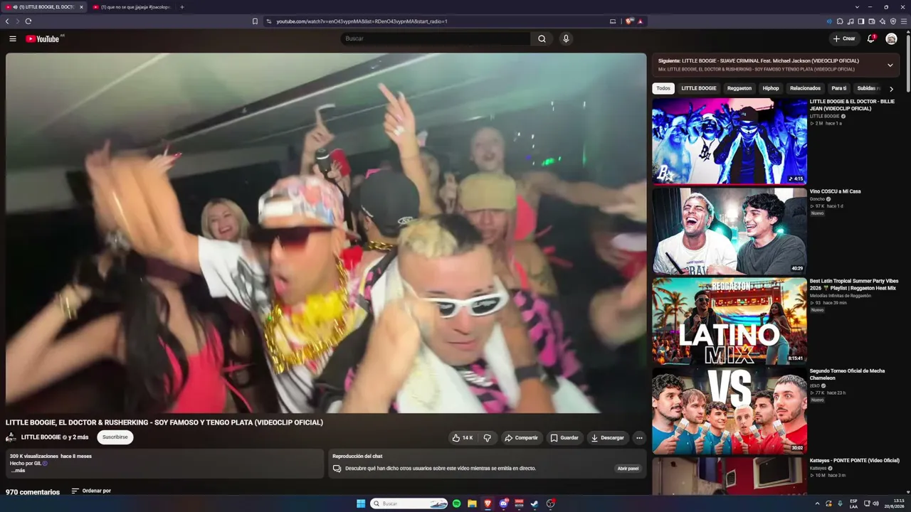This screenshot has width=911, height=512.
Task: Open the Mecha Chameleon tournament thumbnail
Action: (x=730, y=411)
